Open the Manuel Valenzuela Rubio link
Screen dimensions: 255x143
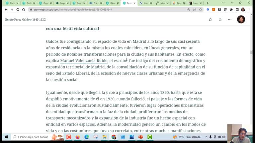84,61
